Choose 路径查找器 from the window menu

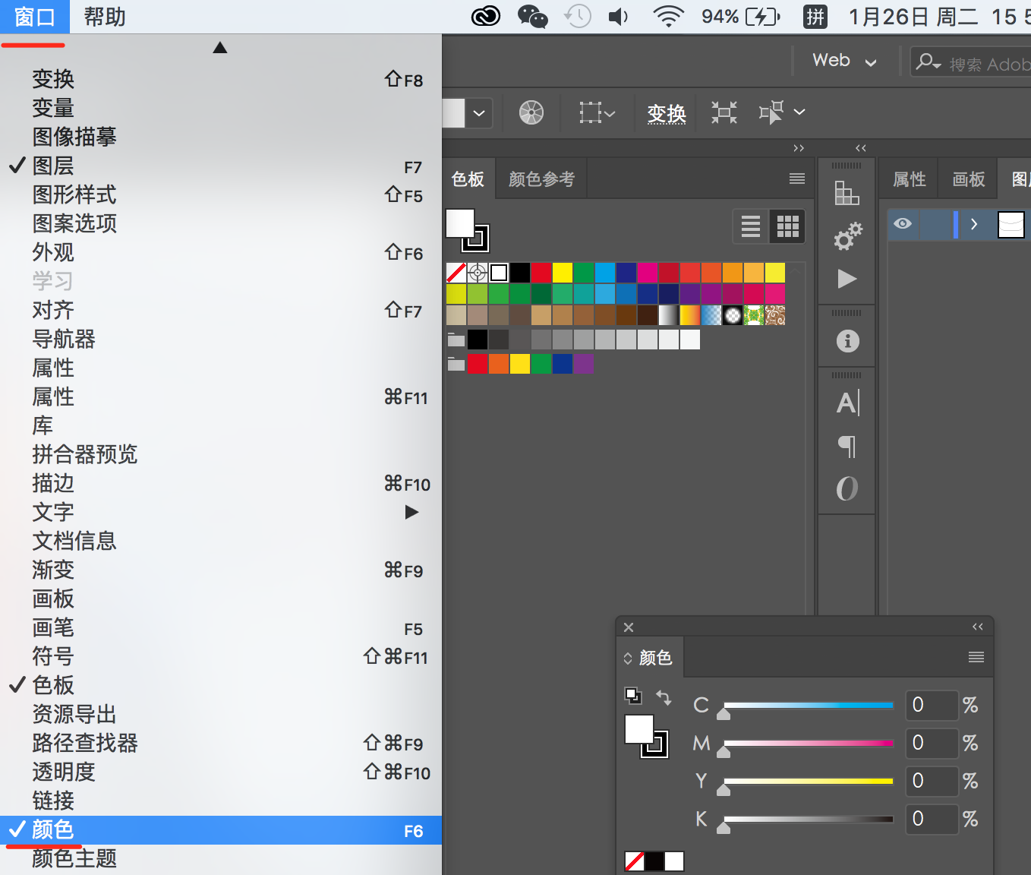pos(85,743)
